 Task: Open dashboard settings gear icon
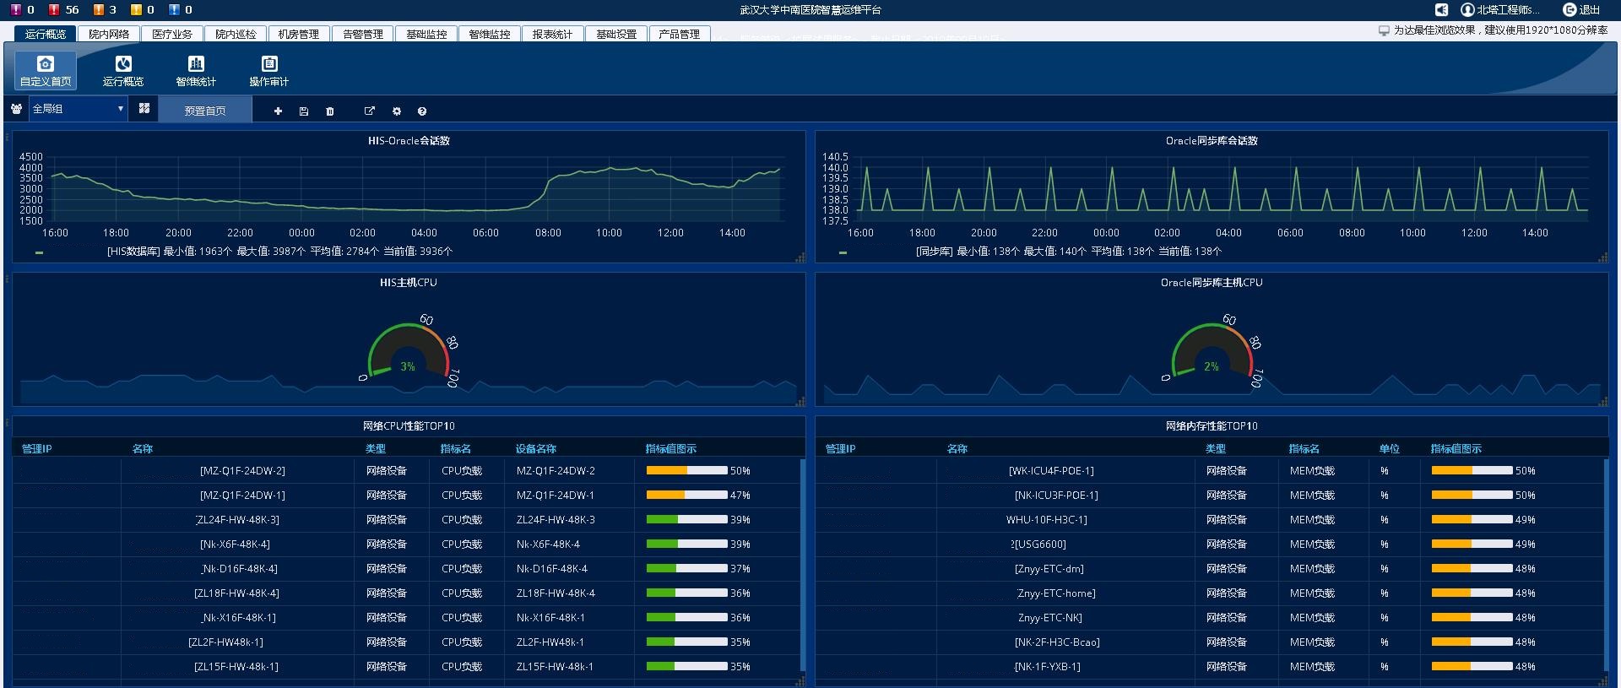tap(397, 111)
